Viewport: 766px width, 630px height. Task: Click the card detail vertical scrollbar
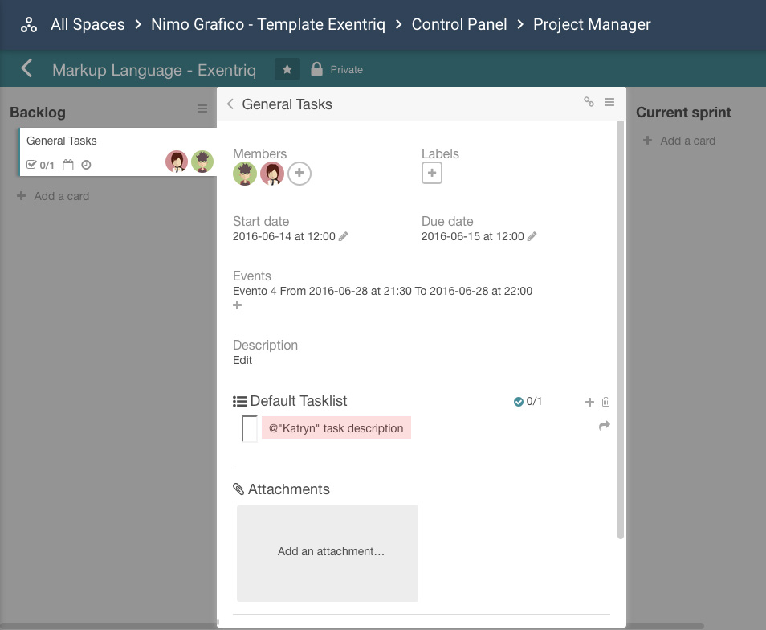pyautogui.click(x=621, y=330)
